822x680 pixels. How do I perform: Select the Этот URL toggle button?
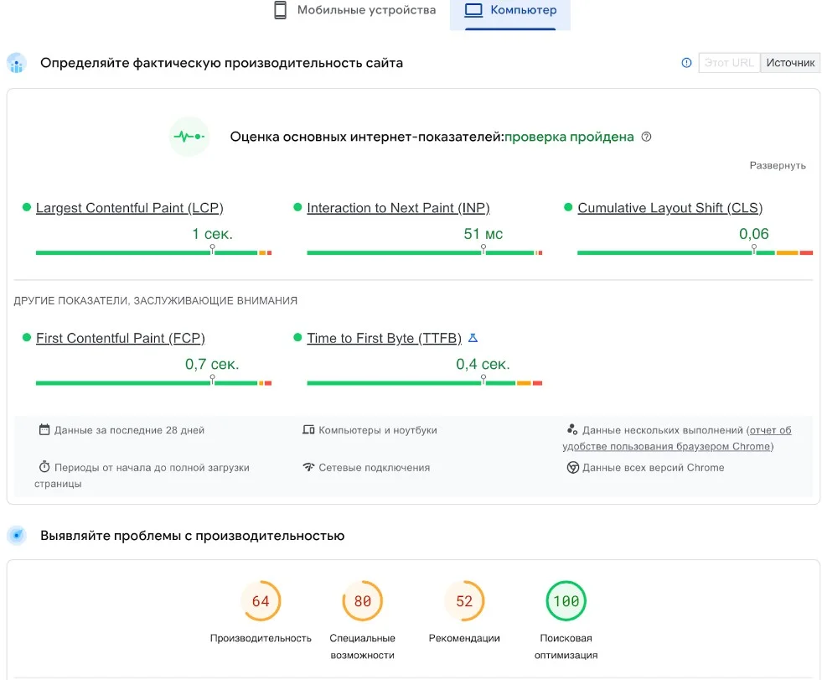coord(729,63)
